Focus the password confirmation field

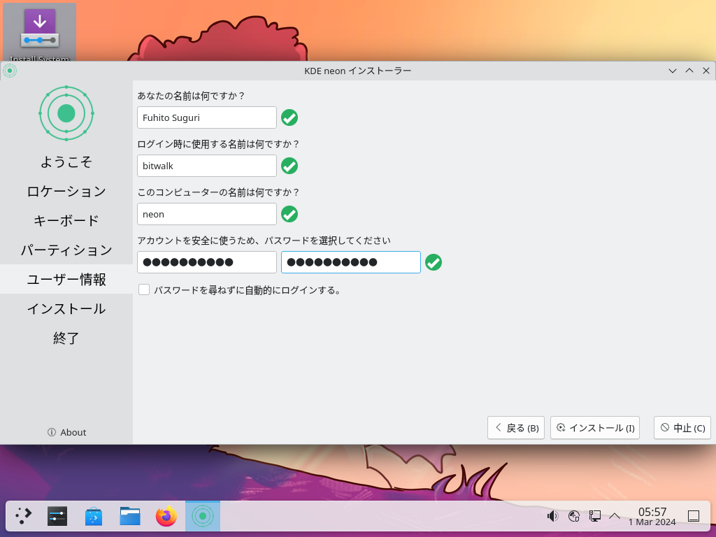coord(351,262)
